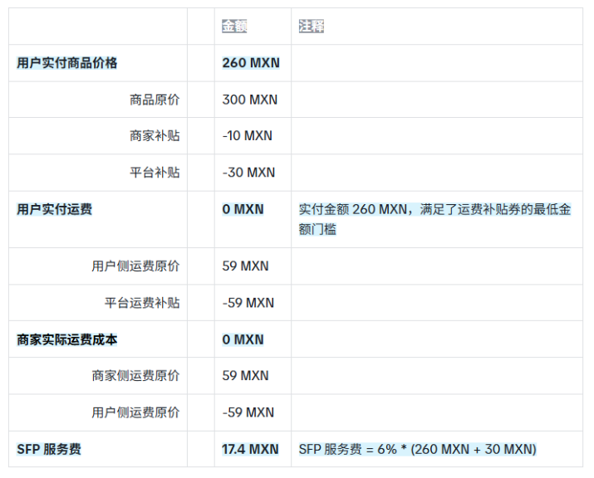Click the 注释 column header
This screenshot has height=478, width=594.
[x=312, y=27]
